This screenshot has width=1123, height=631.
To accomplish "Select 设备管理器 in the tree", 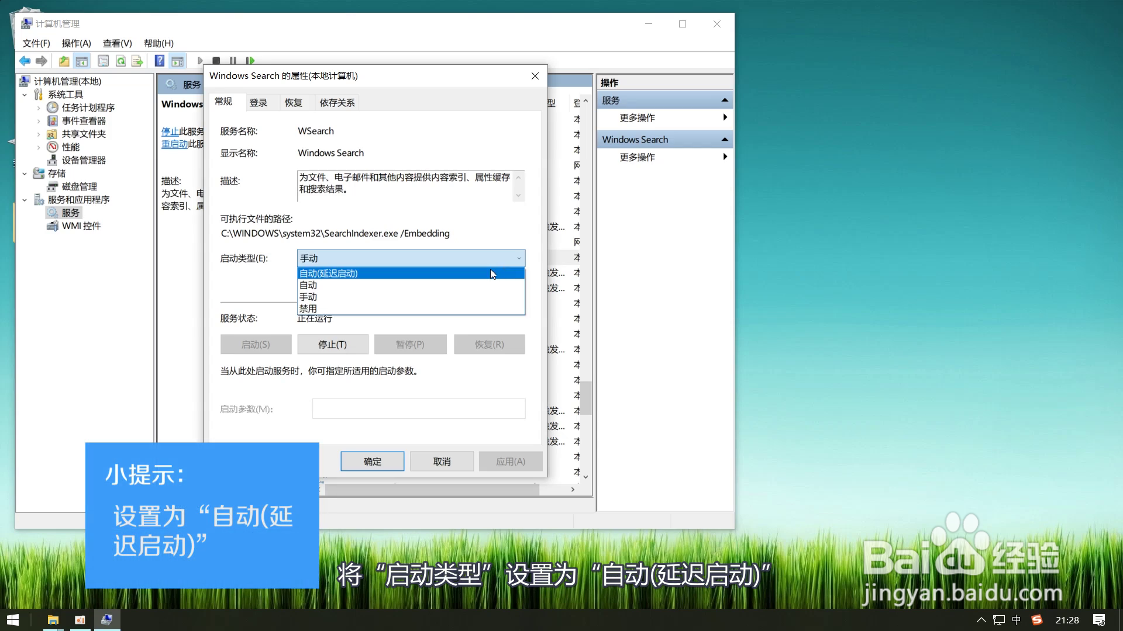I will coord(84,160).
